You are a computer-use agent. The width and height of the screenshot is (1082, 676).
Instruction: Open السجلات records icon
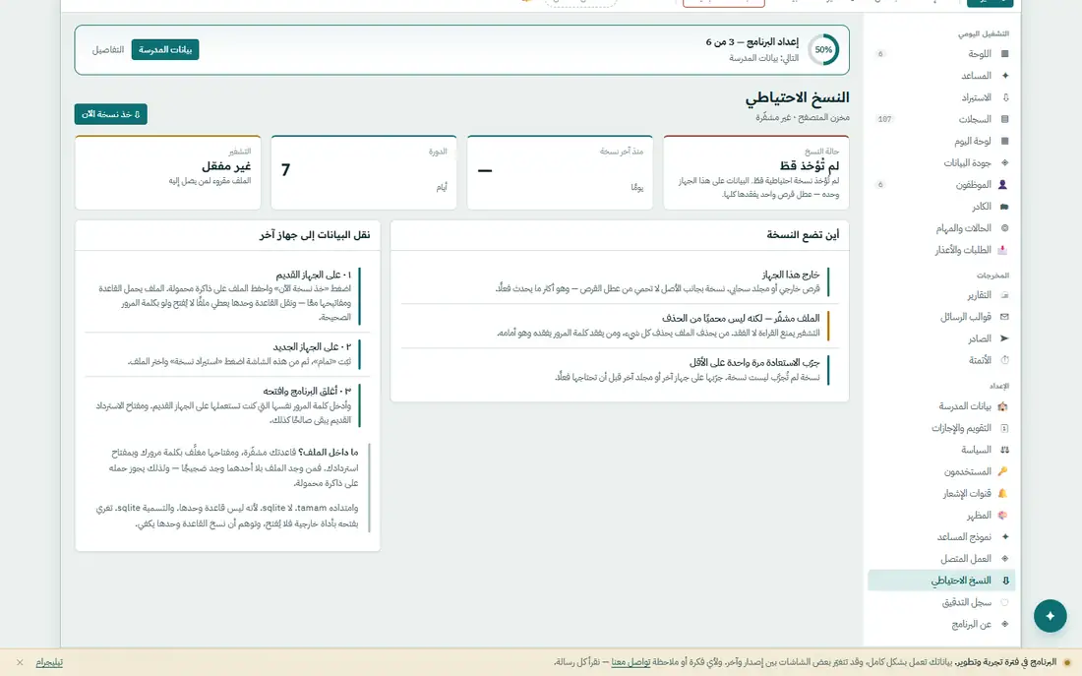point(1004,119)
